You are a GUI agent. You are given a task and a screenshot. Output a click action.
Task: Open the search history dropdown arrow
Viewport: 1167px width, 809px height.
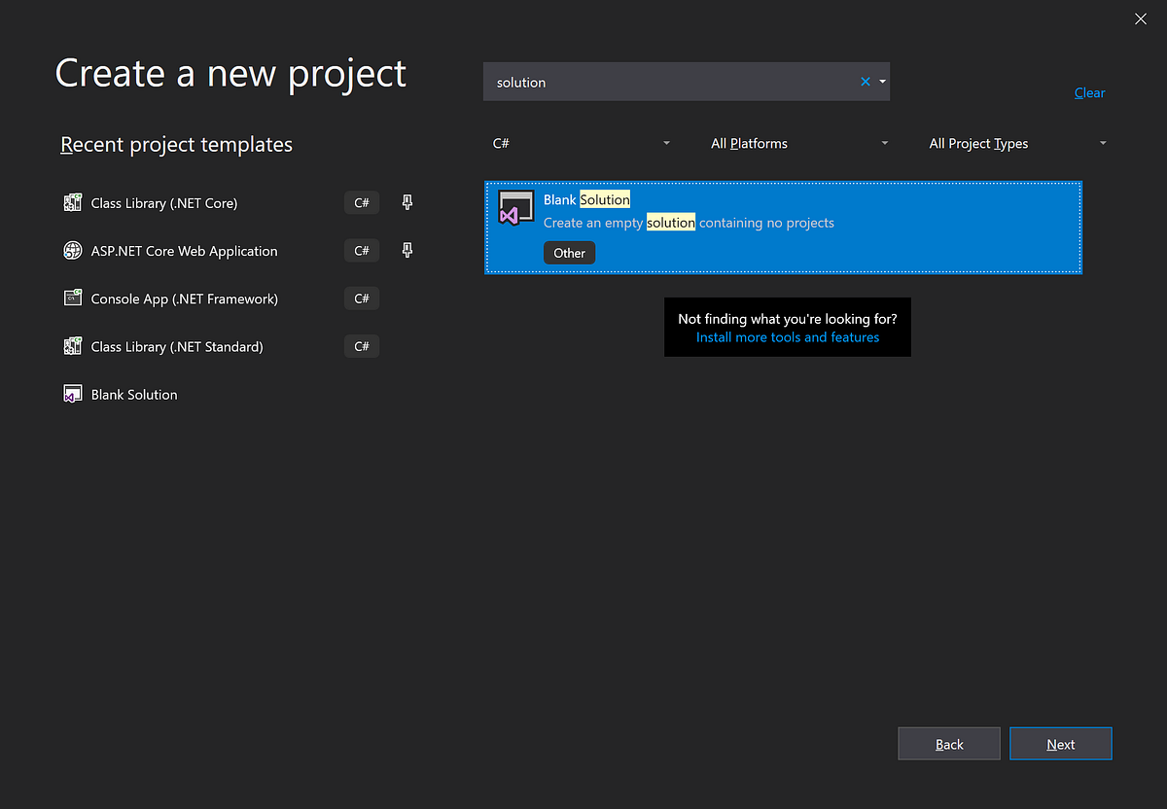click(882, 82)
